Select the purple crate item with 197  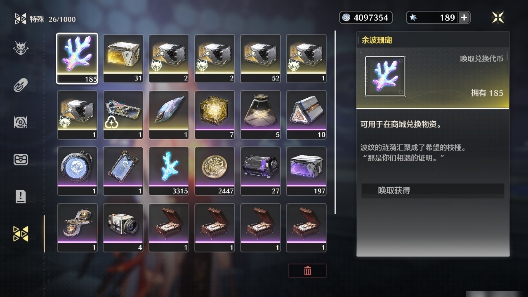click(306, 171)
